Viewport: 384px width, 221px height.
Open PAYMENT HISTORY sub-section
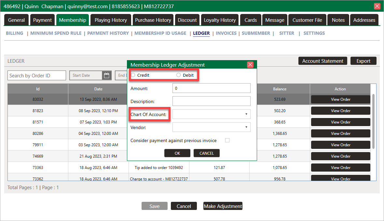[x=108, y=33]
